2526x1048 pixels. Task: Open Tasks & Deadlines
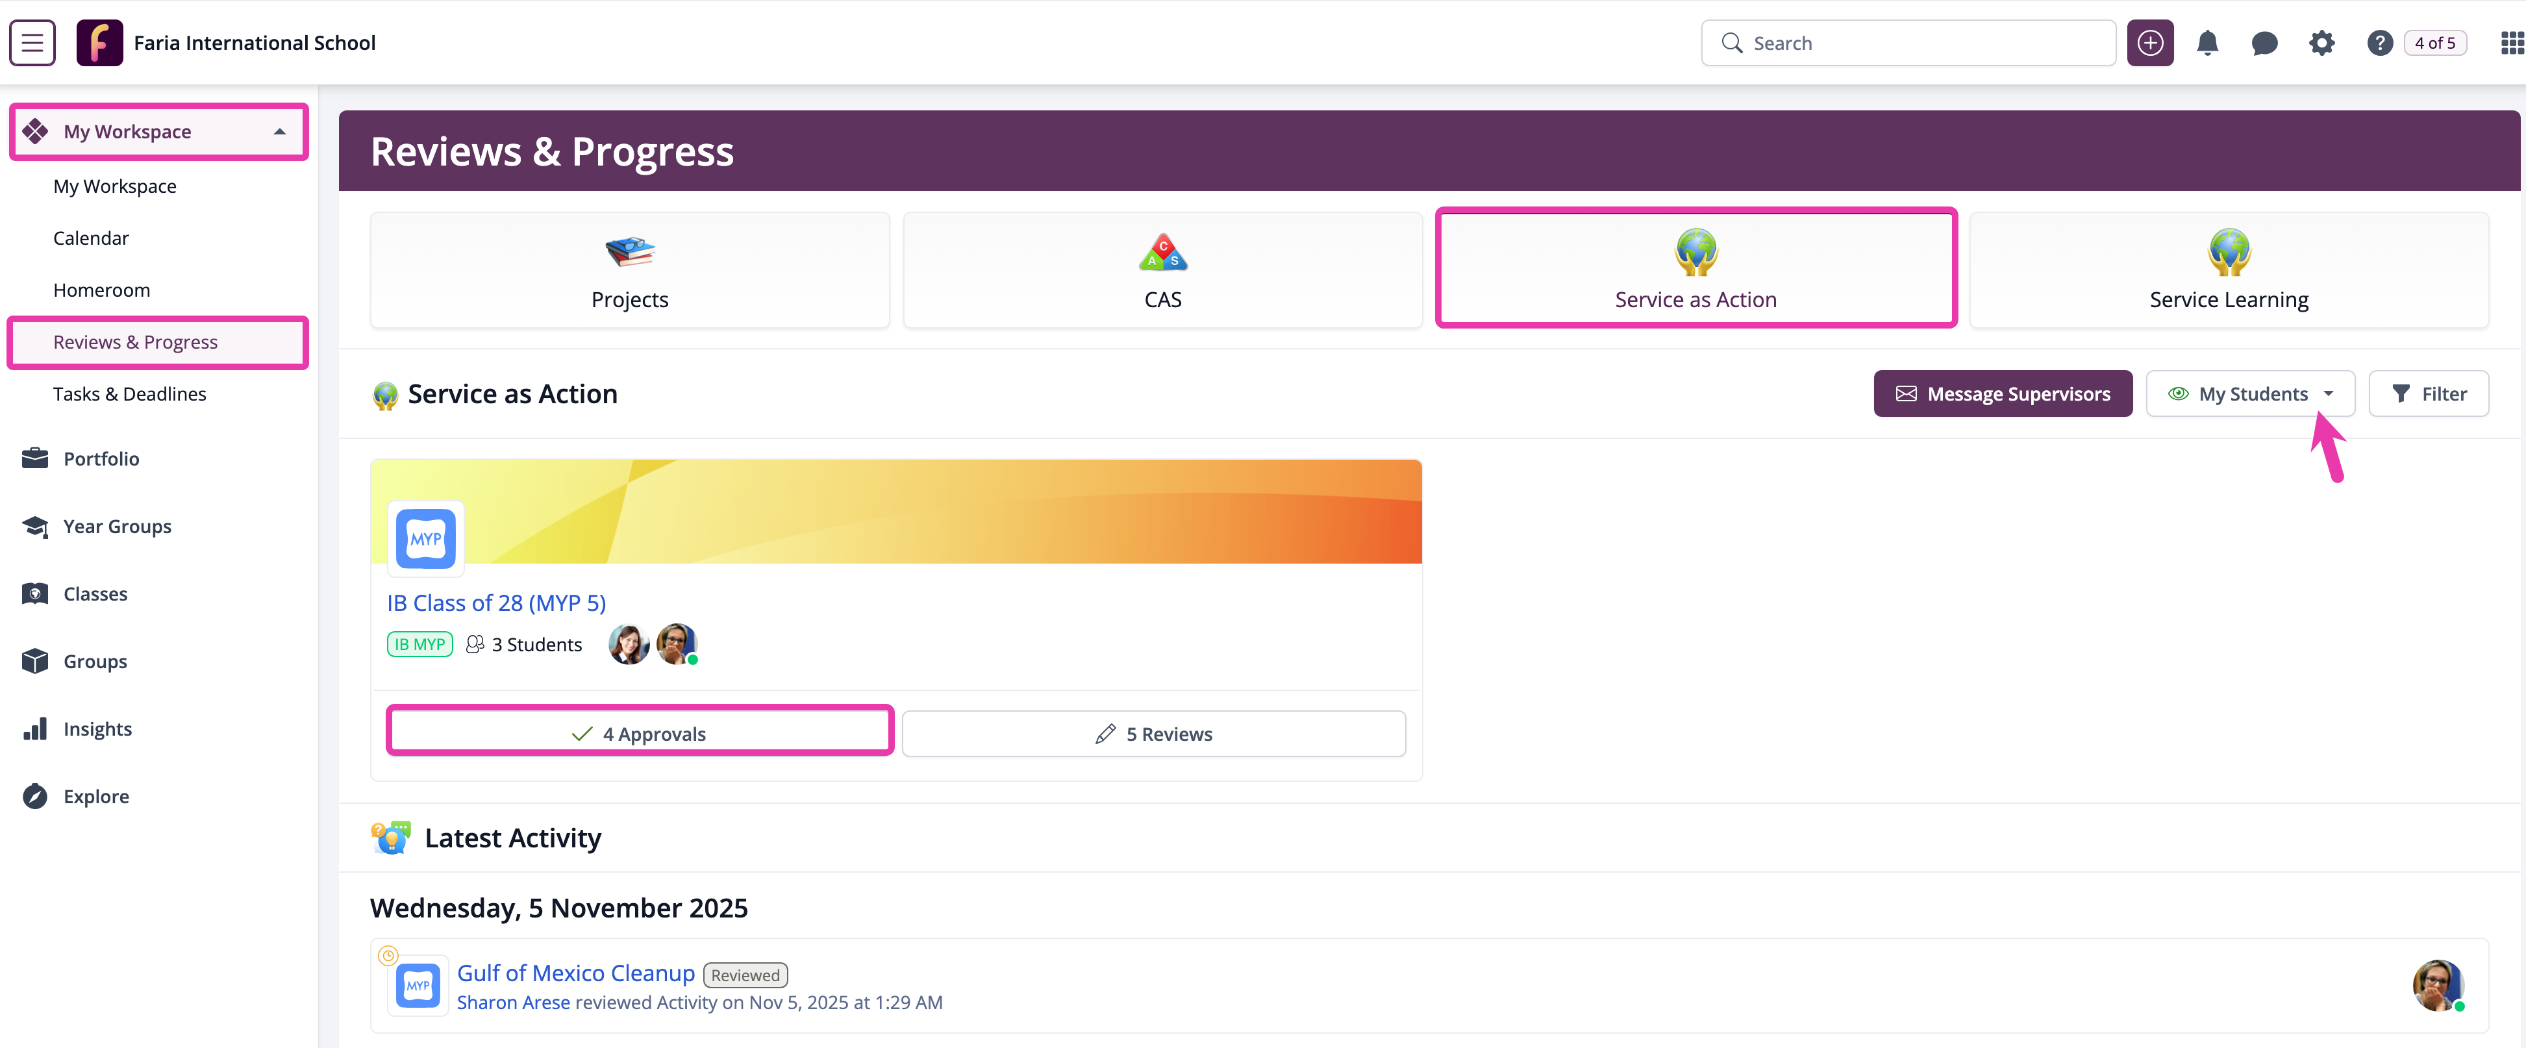pos(129,394)
